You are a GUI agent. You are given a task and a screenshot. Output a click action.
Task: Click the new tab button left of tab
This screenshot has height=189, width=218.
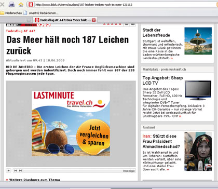pos(29,20)
